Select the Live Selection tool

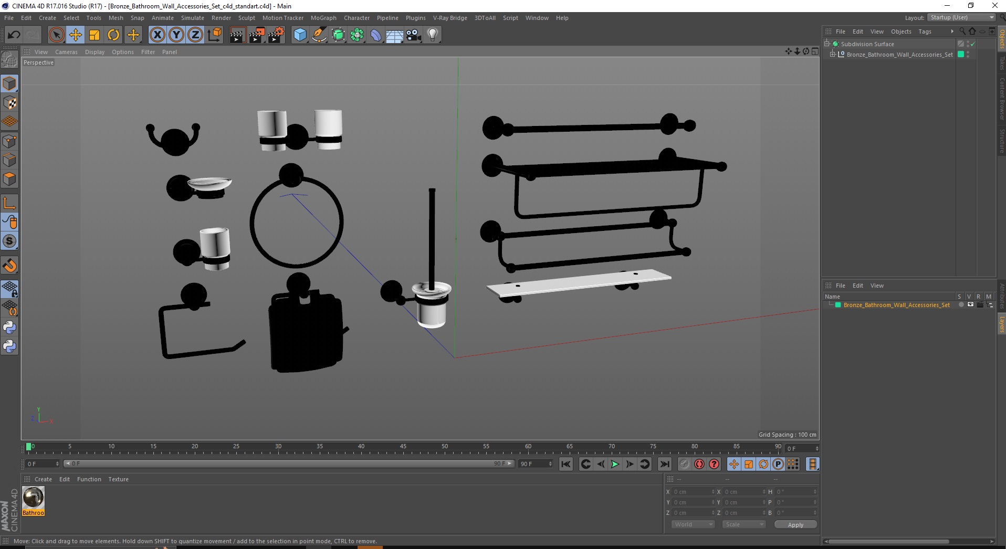(56, 35)
